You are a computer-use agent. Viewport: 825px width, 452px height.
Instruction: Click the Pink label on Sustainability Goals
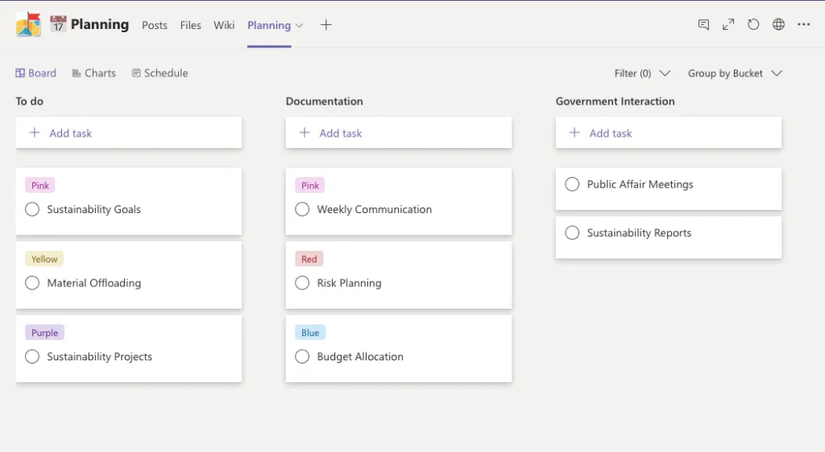tap(40, 185)
